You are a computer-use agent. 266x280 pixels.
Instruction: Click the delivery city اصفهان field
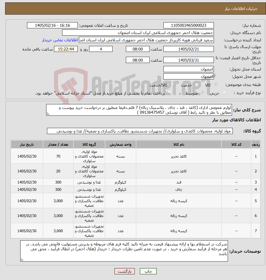pos(188,76)
